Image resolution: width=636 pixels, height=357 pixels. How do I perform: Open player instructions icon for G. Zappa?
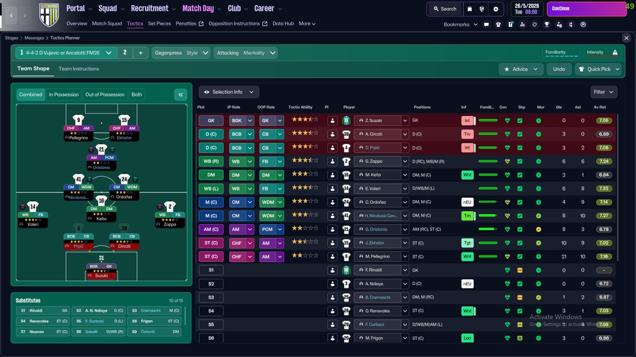[332, 161]
